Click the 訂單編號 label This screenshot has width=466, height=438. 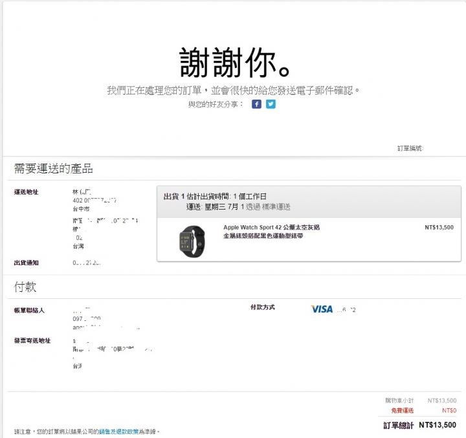410,148
